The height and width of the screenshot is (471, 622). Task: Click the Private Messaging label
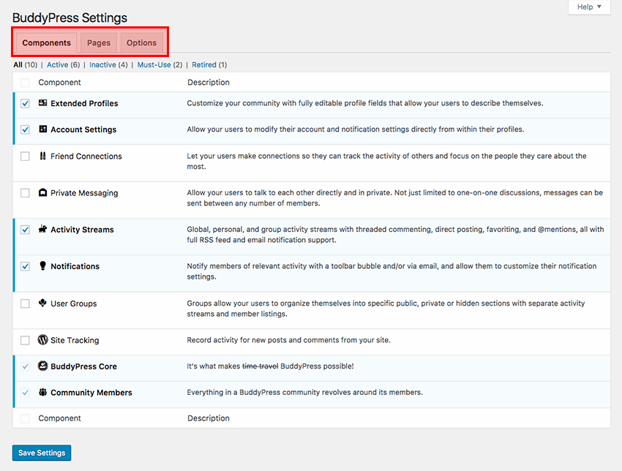[x=84, y=193]
